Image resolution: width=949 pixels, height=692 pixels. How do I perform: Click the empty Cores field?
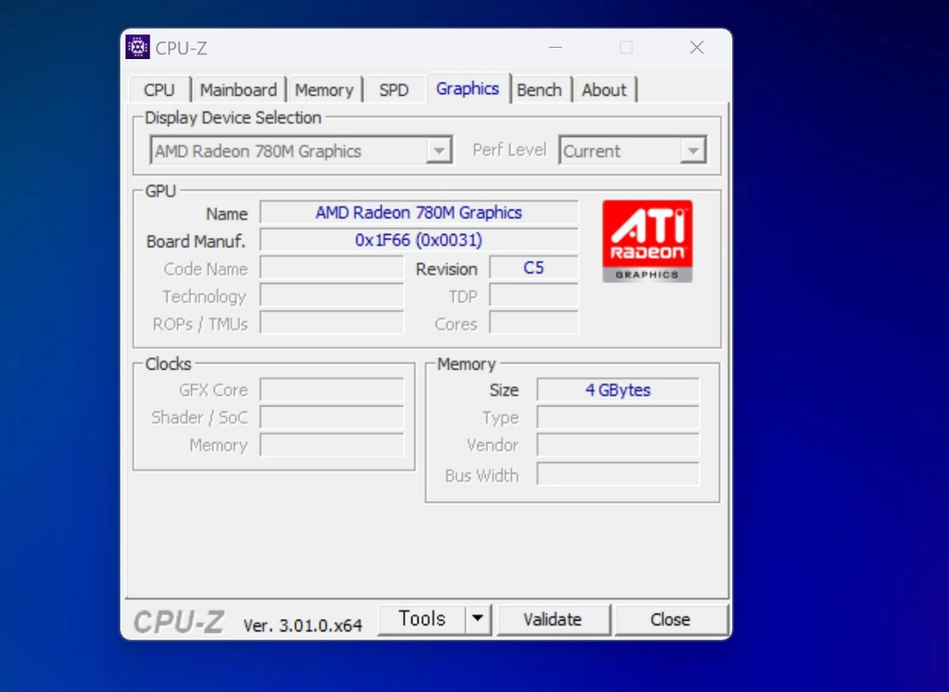[x=534, y=323]
